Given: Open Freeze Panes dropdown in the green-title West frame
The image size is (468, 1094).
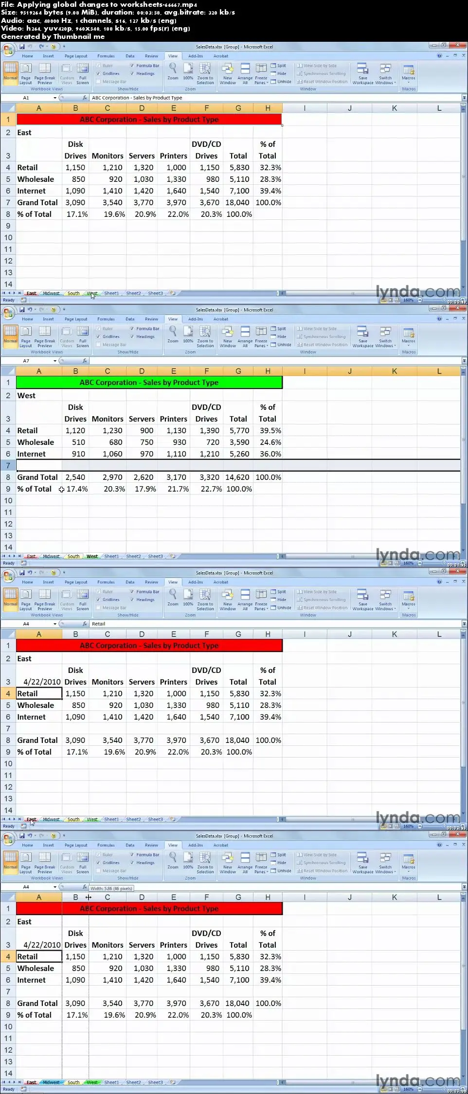Looking at the screenshot, I should 261,336.
